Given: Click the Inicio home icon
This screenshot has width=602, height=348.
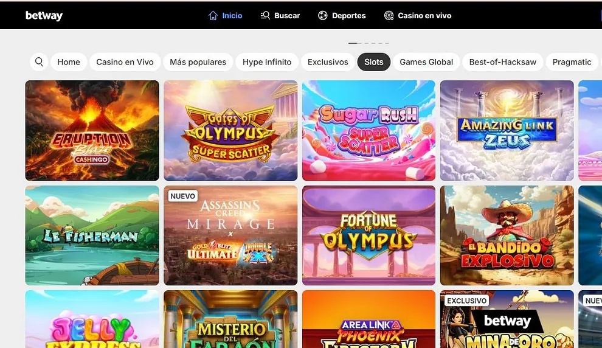Looking at the screenshot, I should pos(213,15).
